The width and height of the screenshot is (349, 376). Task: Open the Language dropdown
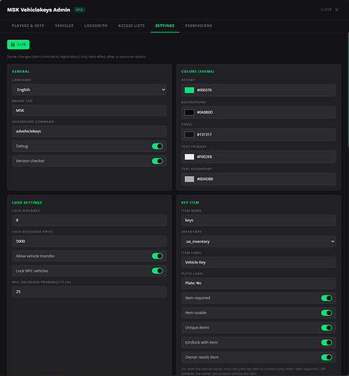(90, 89)
